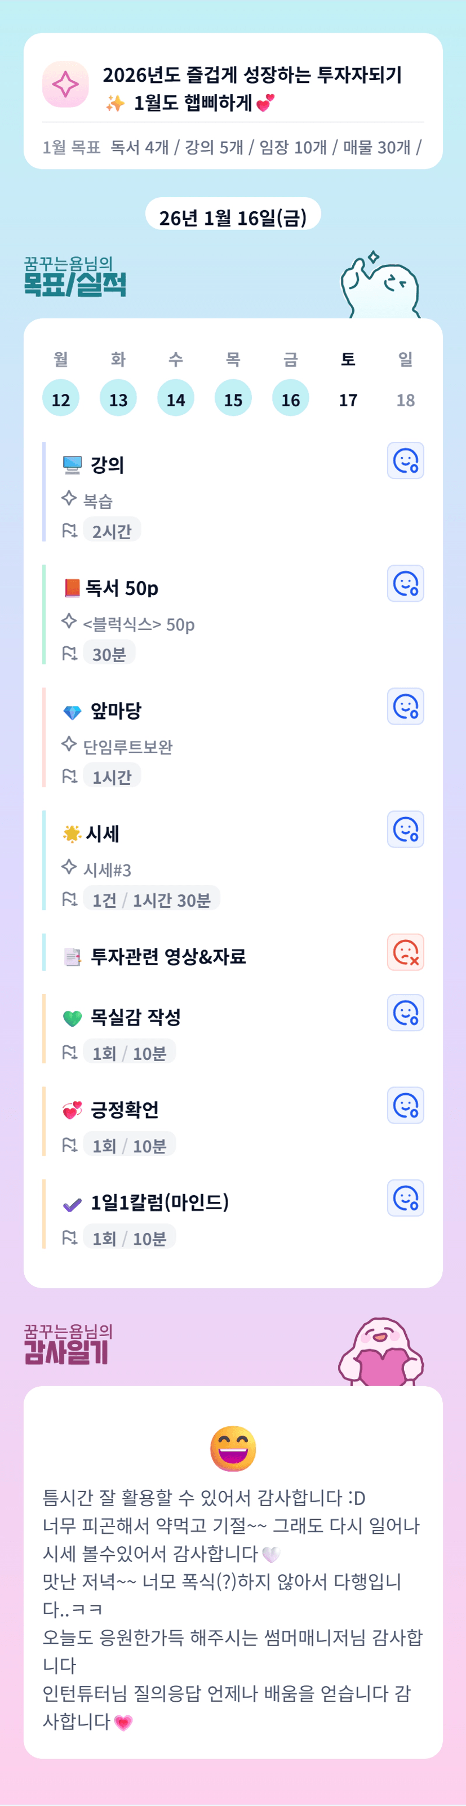Image resolution: width=466 pixels, height=1806 pixels.
Task: Select Tuesday the 13th in week row
Action: [x=118, y=399]
